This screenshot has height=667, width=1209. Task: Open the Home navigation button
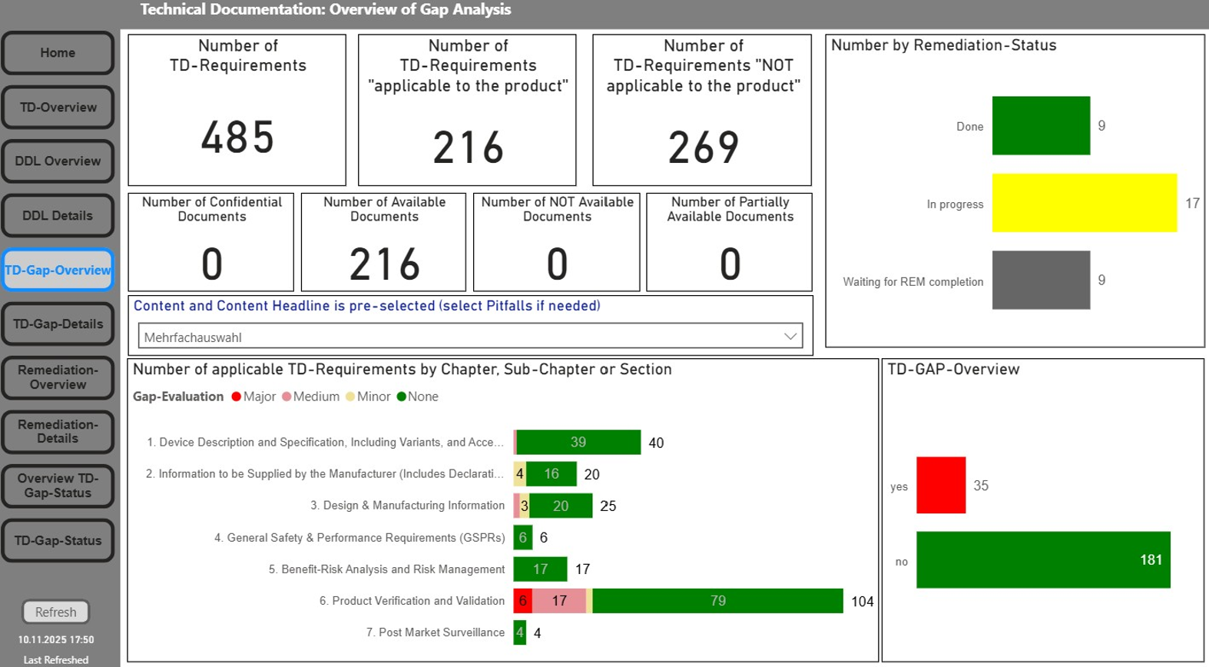click(x=58, y=53)
